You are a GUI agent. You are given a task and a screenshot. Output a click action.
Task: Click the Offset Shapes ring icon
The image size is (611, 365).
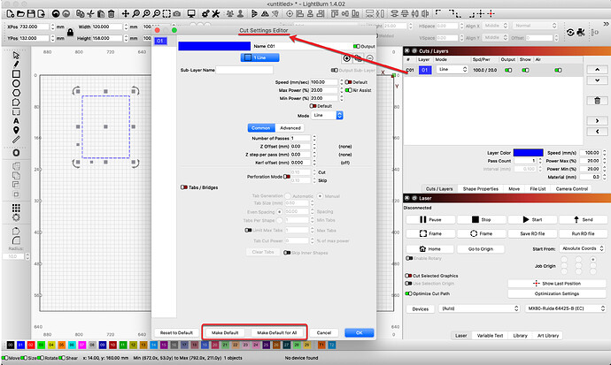(16, 153)
